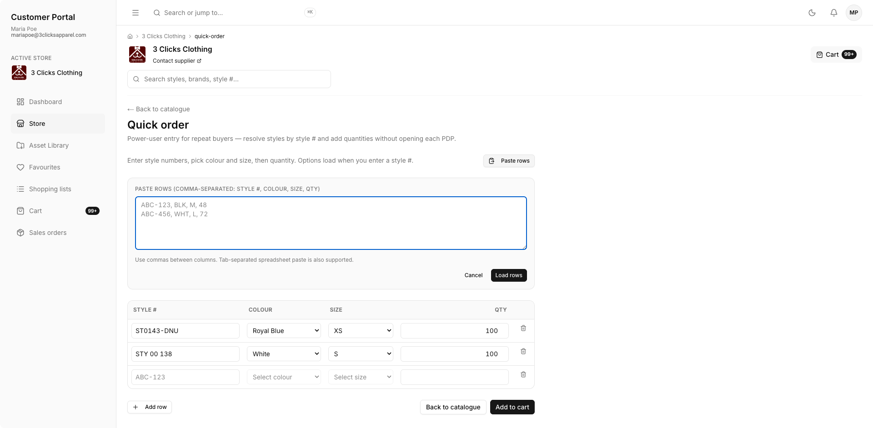Open notifications via the bell icon
This screenshot has width=873, height=428.
[x=834, y=13]
